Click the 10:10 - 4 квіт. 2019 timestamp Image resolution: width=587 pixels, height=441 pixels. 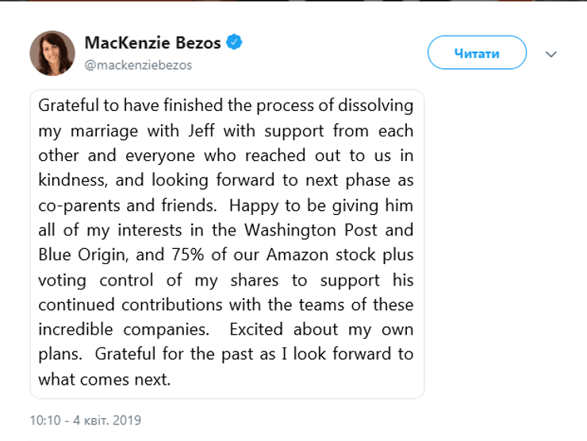(x=86, y=420)
